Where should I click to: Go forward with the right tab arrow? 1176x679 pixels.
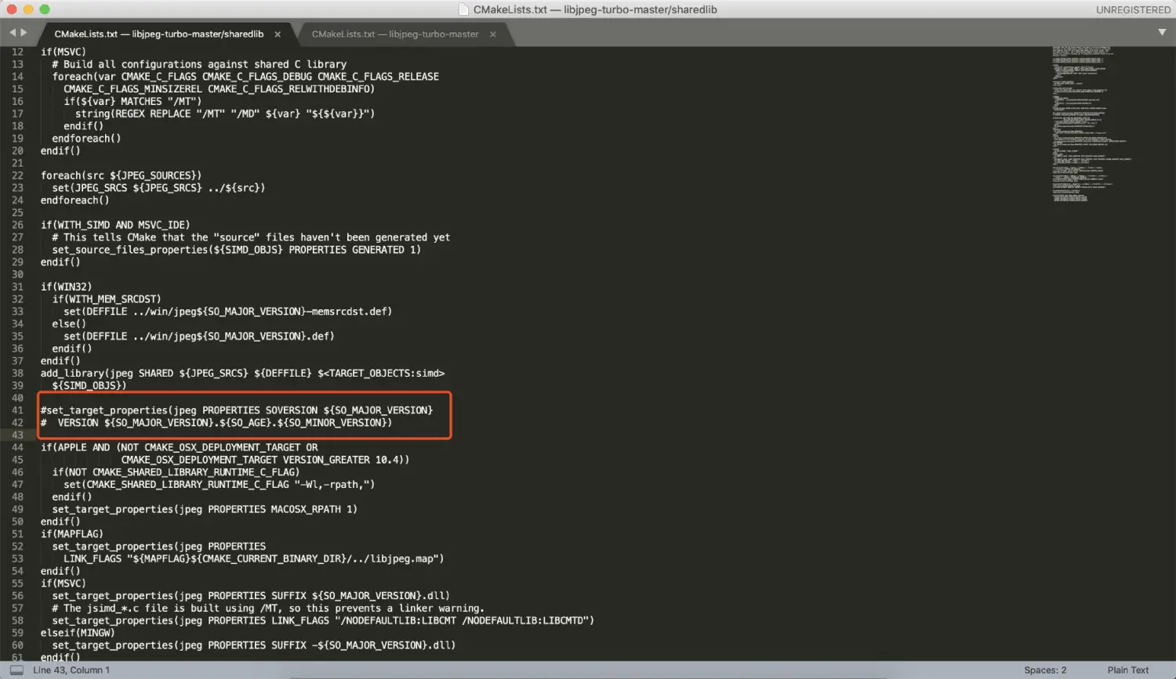(24, 33)
